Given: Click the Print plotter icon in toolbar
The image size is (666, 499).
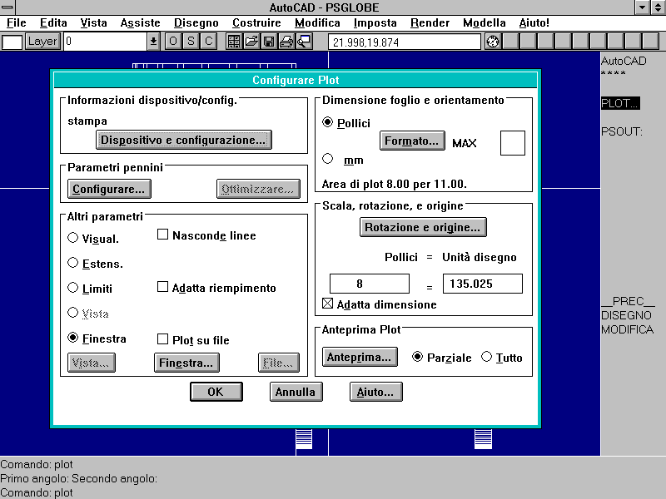Looking at the screenshot, I should click(286, 42).
